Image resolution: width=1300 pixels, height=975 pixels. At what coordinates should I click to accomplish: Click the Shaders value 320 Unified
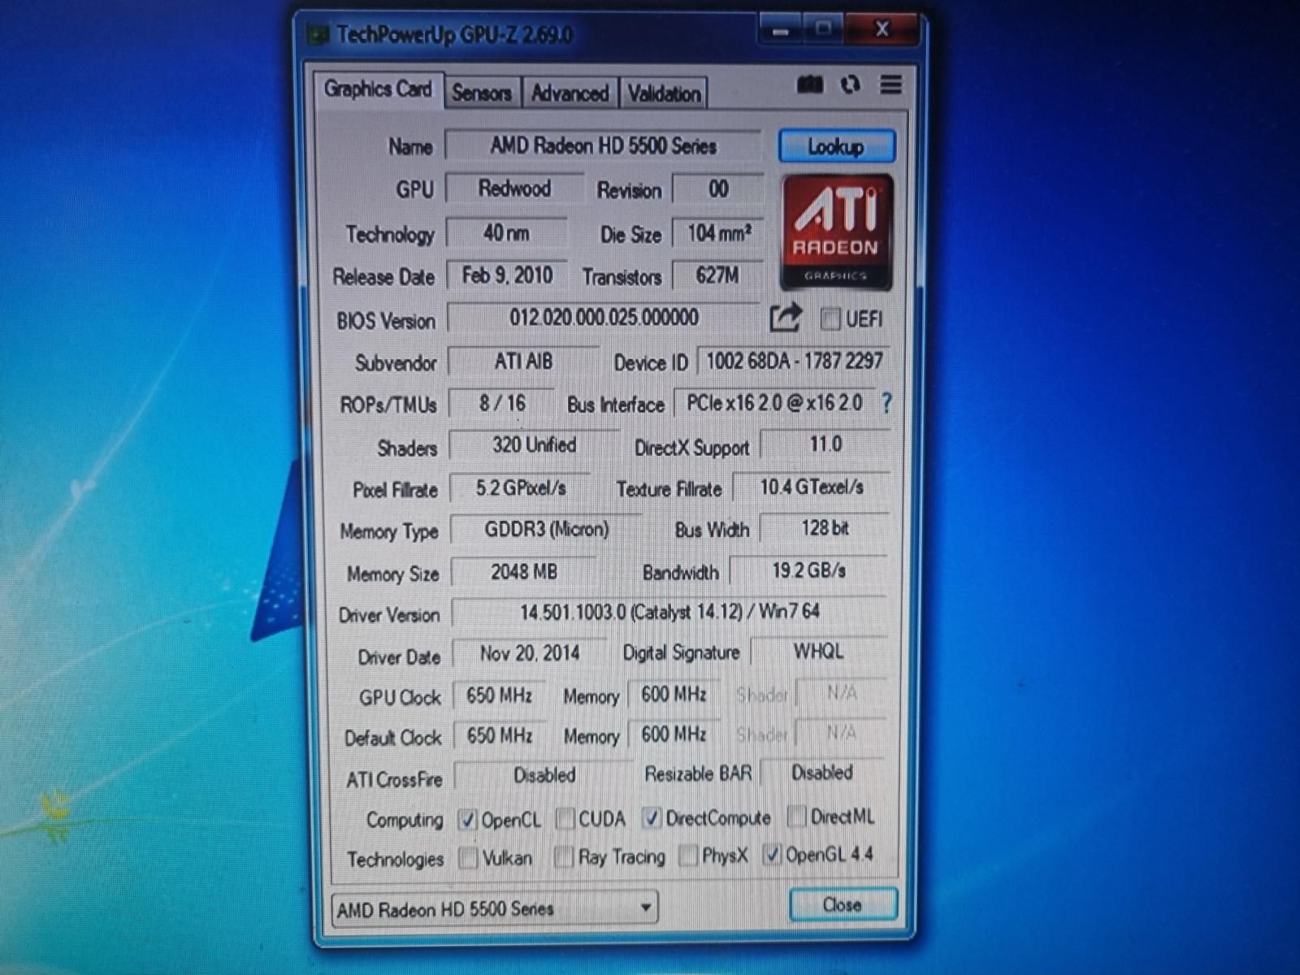[534, 445]
